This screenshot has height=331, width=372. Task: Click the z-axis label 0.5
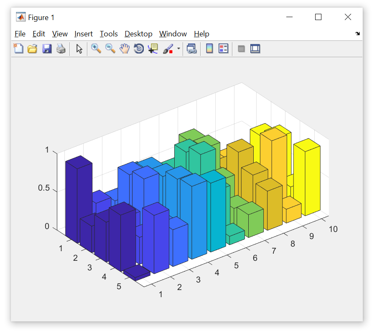pos(44,188)
